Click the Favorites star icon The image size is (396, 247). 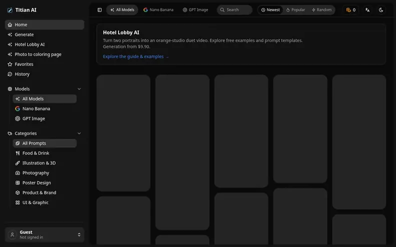(x=10, y=64)
